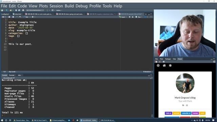Switch to the silver-spring-md-east-west tab
Screen dimensions: 217x122
70,14
